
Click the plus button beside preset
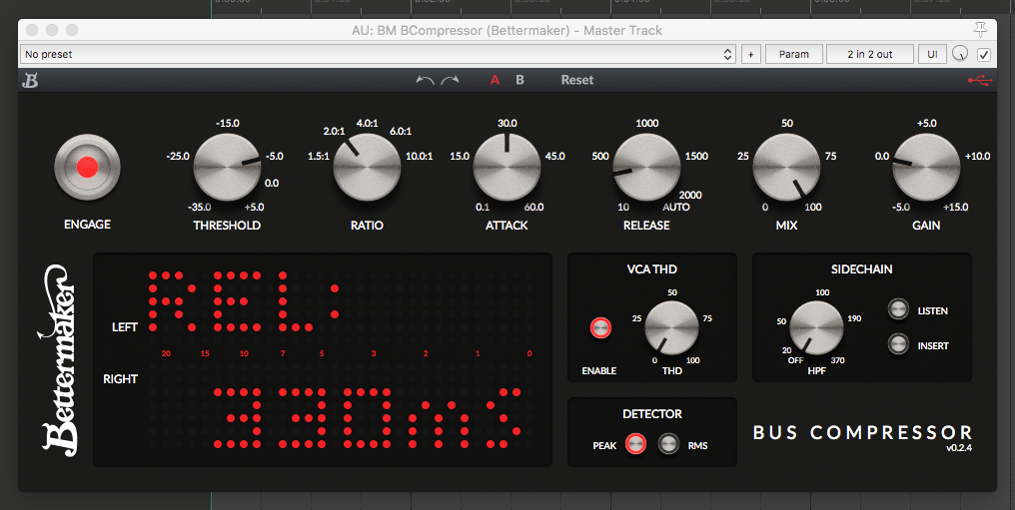[751, 54]
